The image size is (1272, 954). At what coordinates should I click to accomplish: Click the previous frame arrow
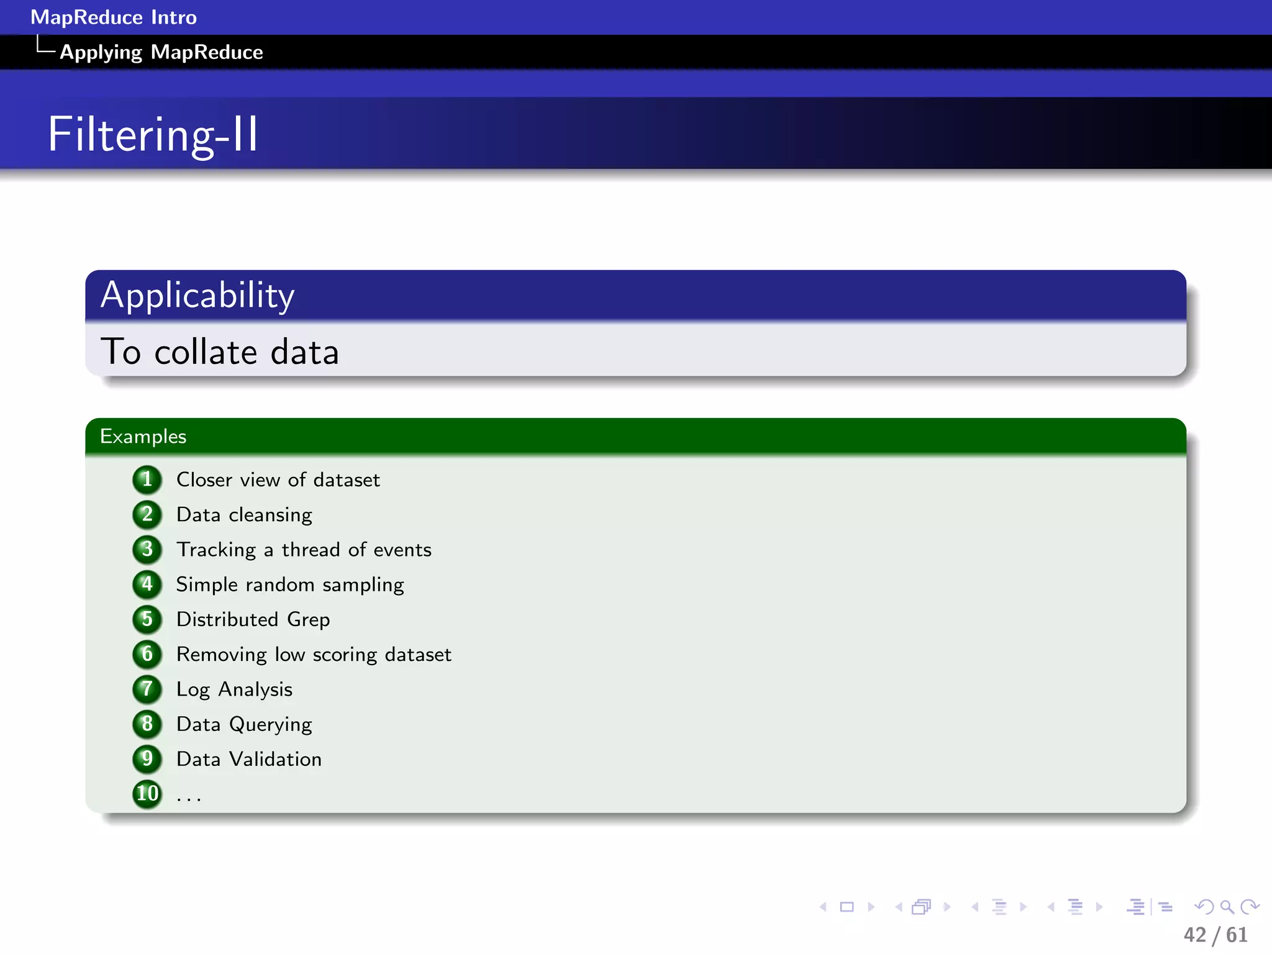(899, 907)
